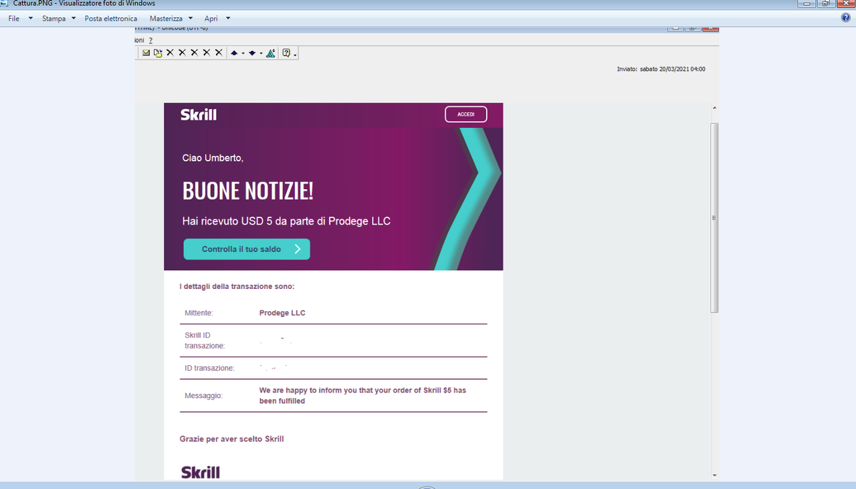Image resolution: width=856 pixels, height=489 pixels.
Task: Click the 'Mittente:' label
Action: [x=199, y=313]
